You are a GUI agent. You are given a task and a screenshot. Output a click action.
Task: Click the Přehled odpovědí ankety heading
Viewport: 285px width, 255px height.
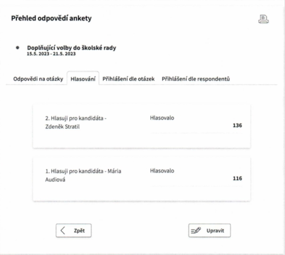(x=51, y=18)
